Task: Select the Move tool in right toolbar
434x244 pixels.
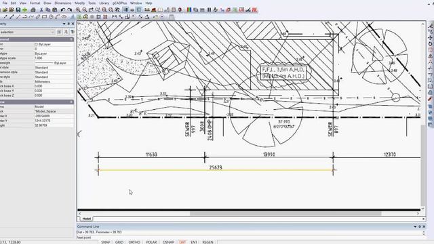Action: [431, 38]
